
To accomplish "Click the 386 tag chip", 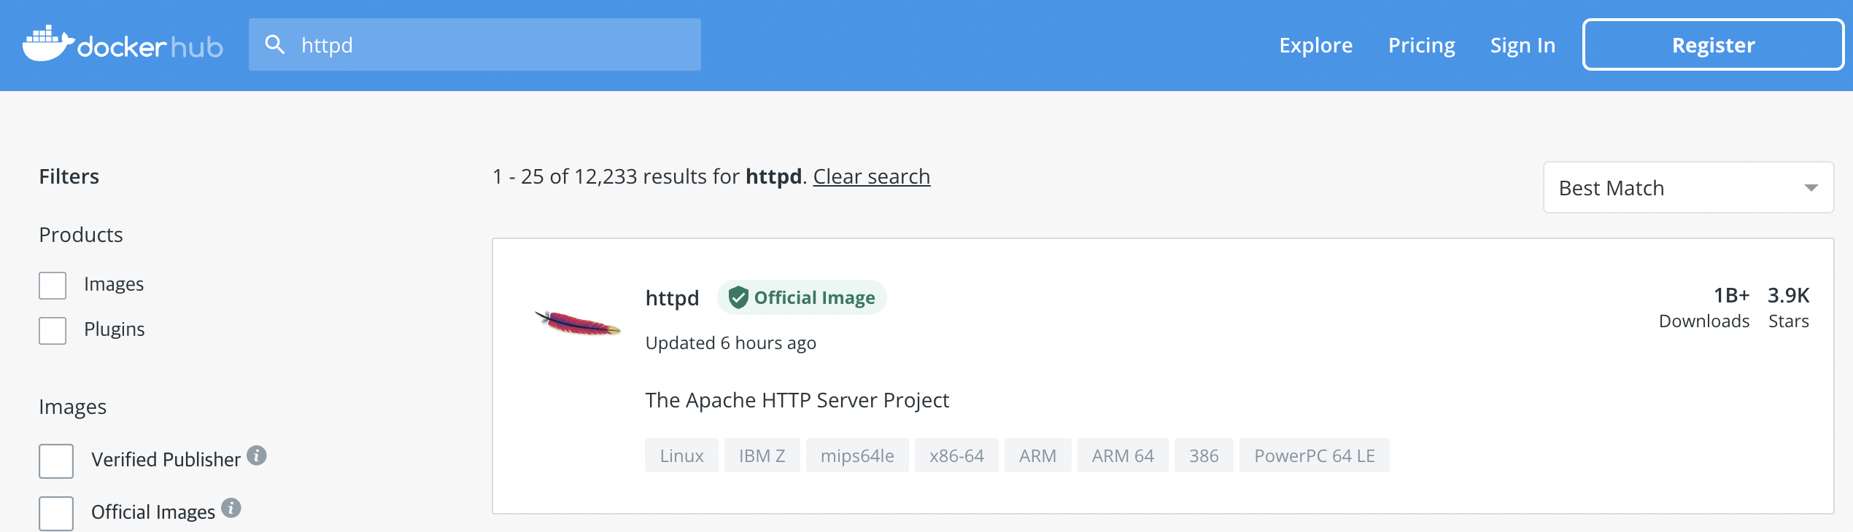I will [1204, 455].
